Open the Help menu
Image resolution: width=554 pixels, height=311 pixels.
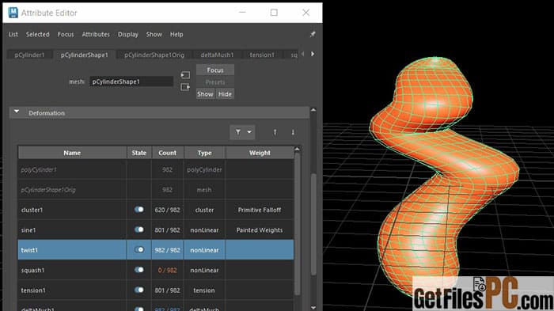coord(176,34)
